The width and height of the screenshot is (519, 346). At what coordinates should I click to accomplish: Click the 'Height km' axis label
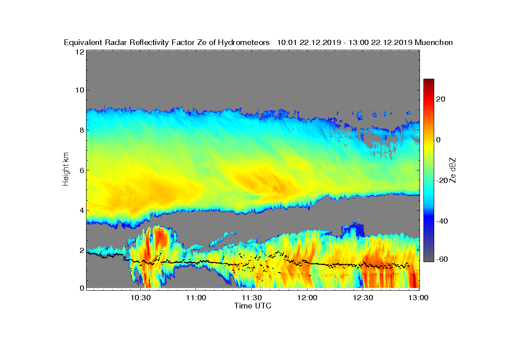pyautogui.click(x=66, y=169)
